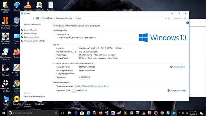206x116 pixels.
Task: Click the Network desktop icon
Action: [17, 6]
